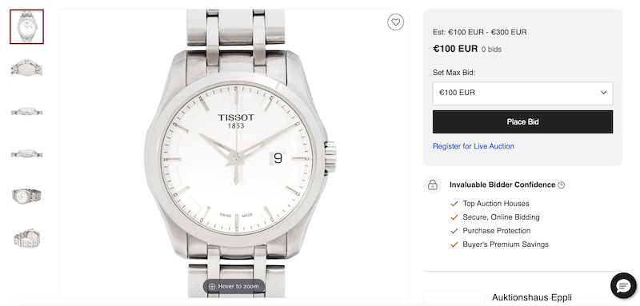Open the €100 EUR max bid selector
This screenshot has width=640, height=306.
(x=522, y=93)
